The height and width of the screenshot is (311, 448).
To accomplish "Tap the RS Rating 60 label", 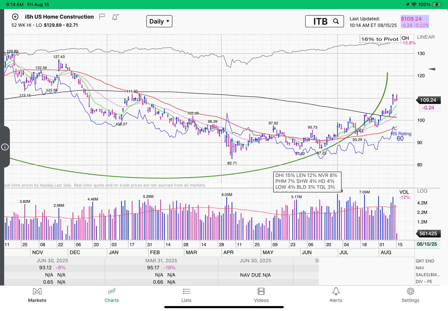I will pos(400,136).
